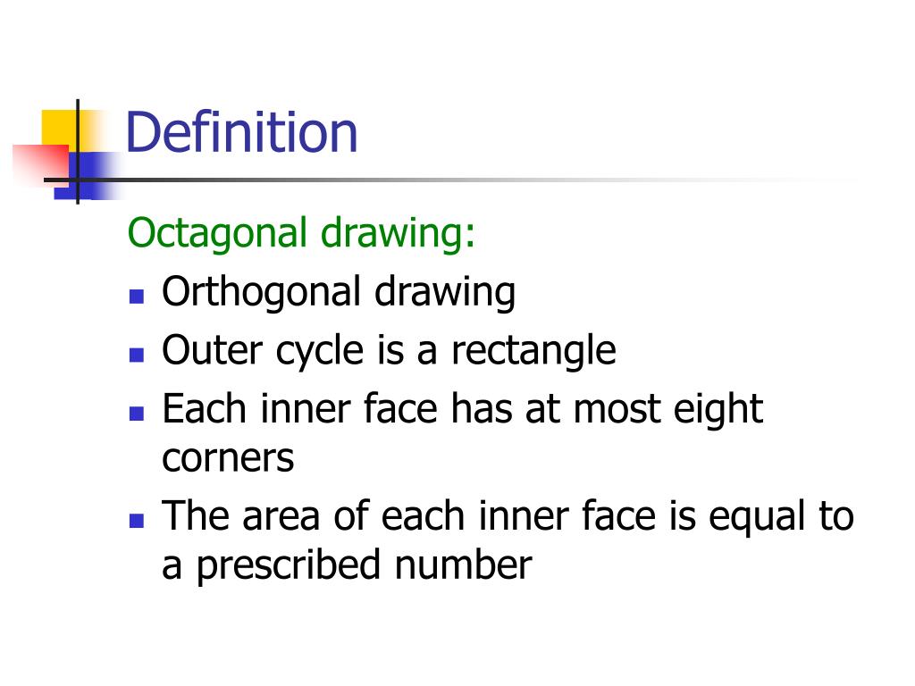Click the a prescribed number text
Screen dimensions: 915x686
click(347, 565)
